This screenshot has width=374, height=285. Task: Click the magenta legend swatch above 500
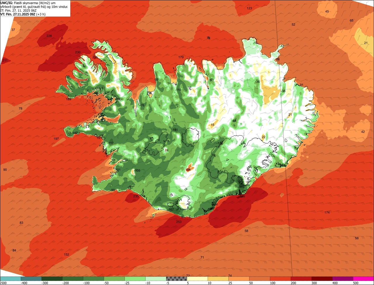(363, 279)
